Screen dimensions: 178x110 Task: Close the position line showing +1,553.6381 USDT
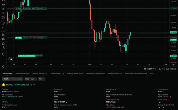tap(46, 38)
